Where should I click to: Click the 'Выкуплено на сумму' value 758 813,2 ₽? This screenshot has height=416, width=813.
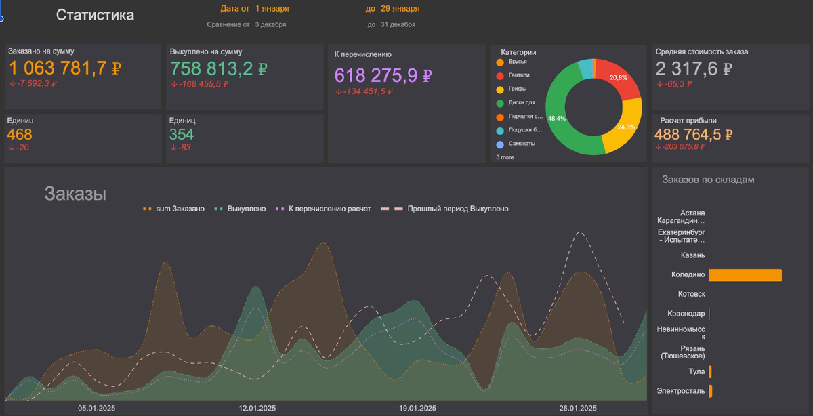pyautogui.click(x=219, y=68)
